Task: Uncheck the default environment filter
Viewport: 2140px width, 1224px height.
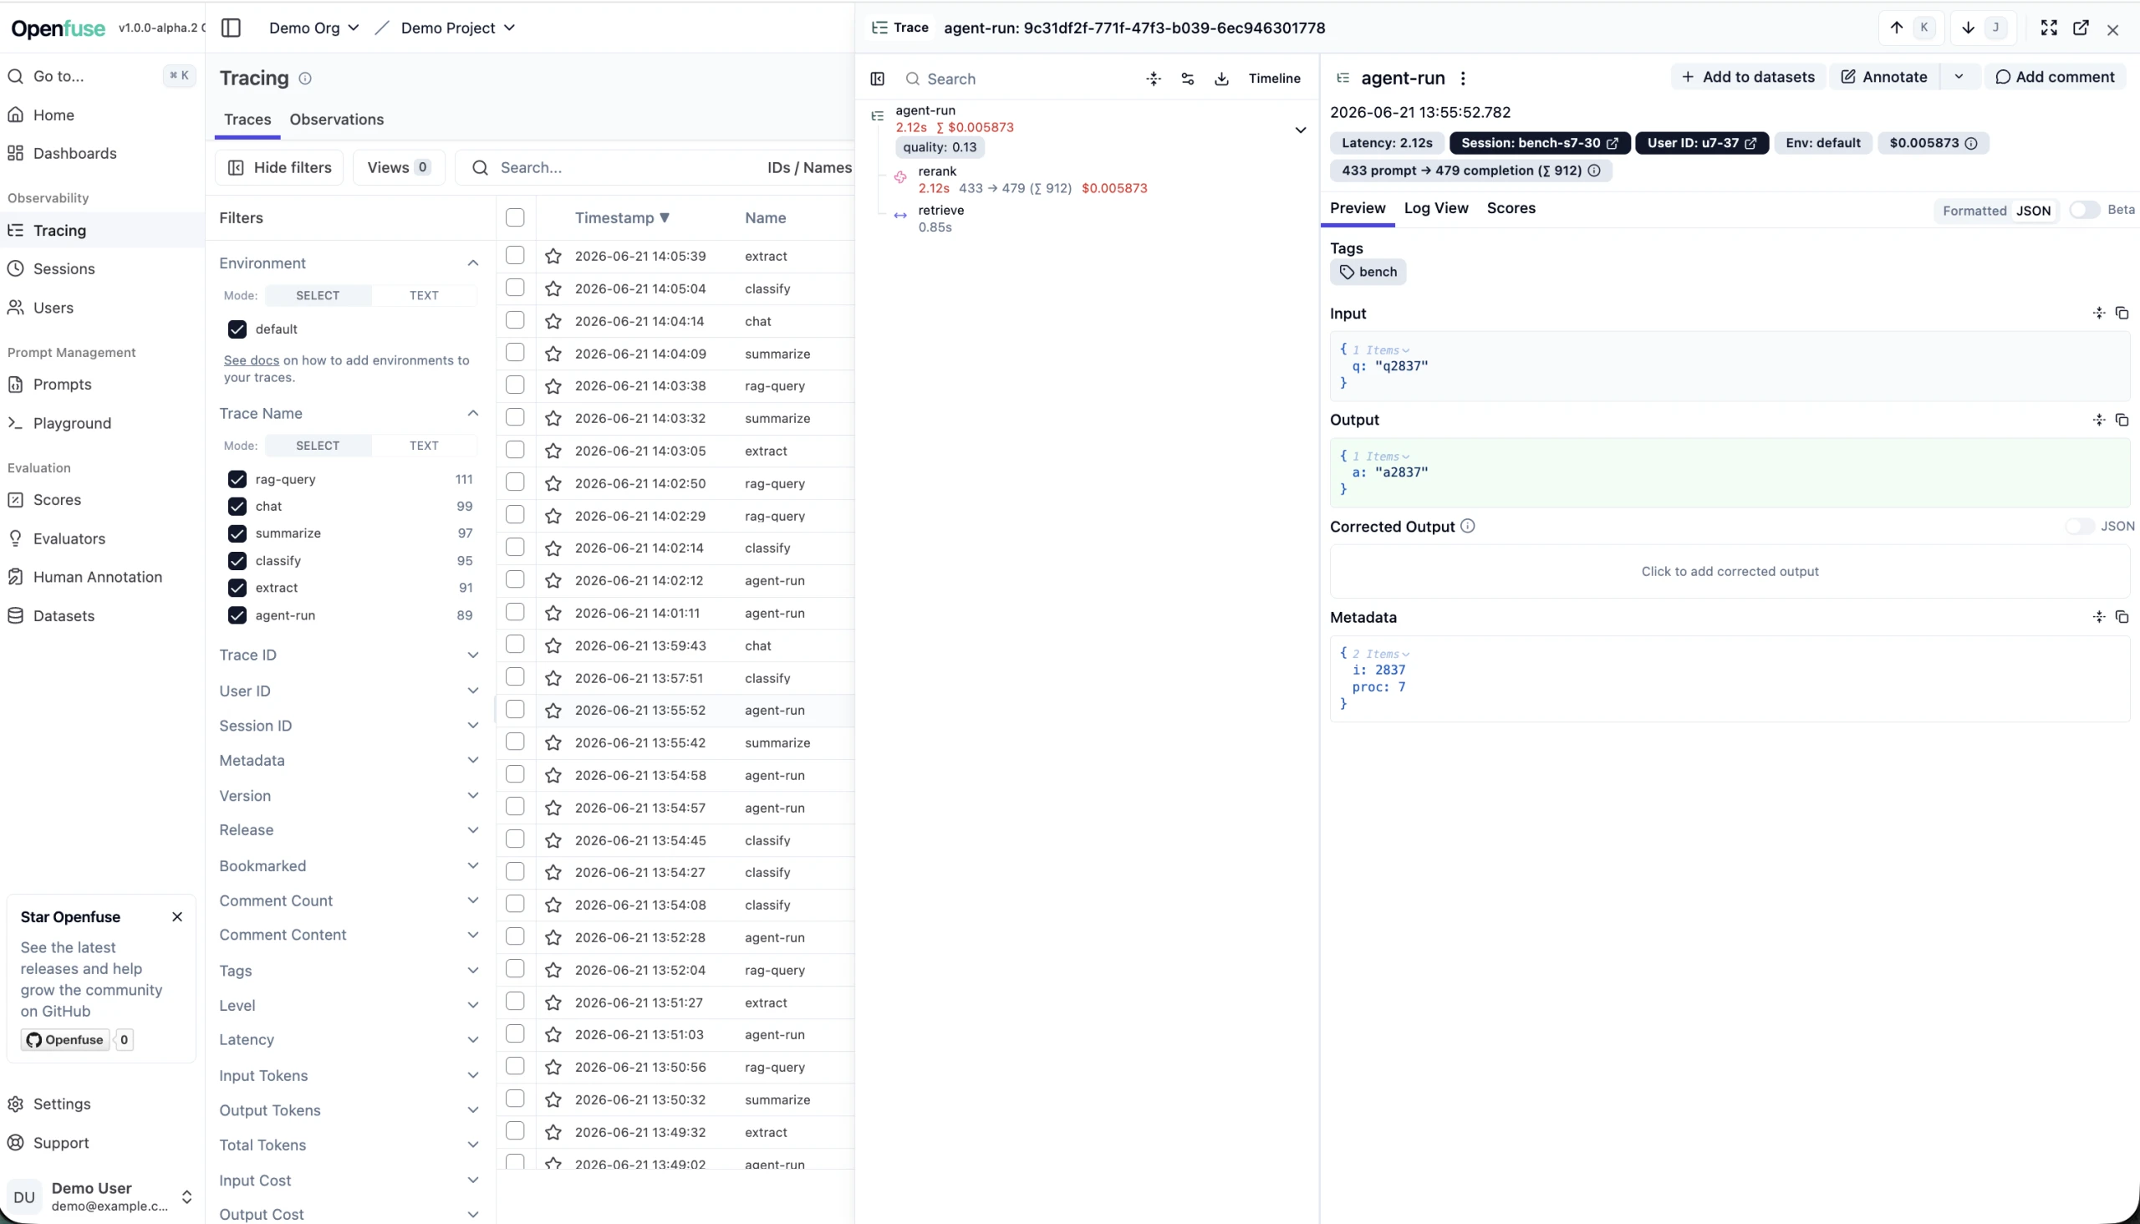Action: coord(237,329)
